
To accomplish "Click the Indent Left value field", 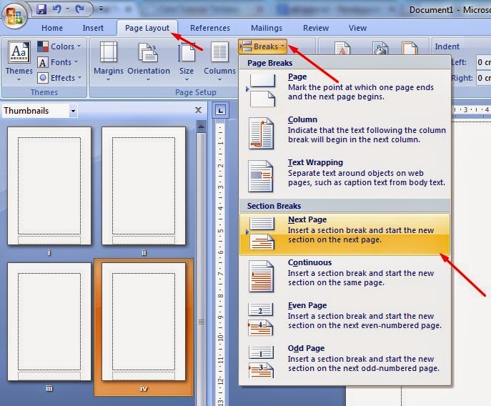I will (483, 62).
